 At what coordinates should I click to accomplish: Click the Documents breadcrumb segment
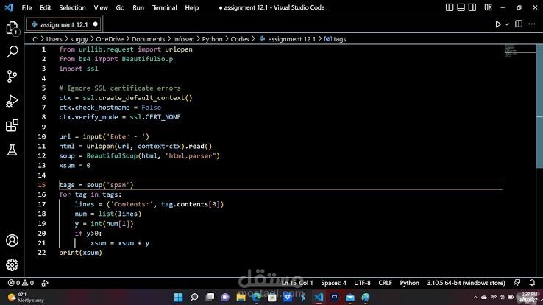coord(148,39)
